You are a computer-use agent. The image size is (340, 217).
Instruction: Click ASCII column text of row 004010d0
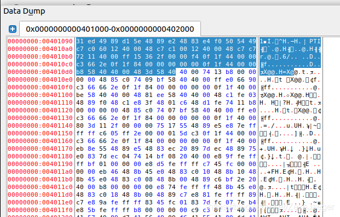point(290,72)
